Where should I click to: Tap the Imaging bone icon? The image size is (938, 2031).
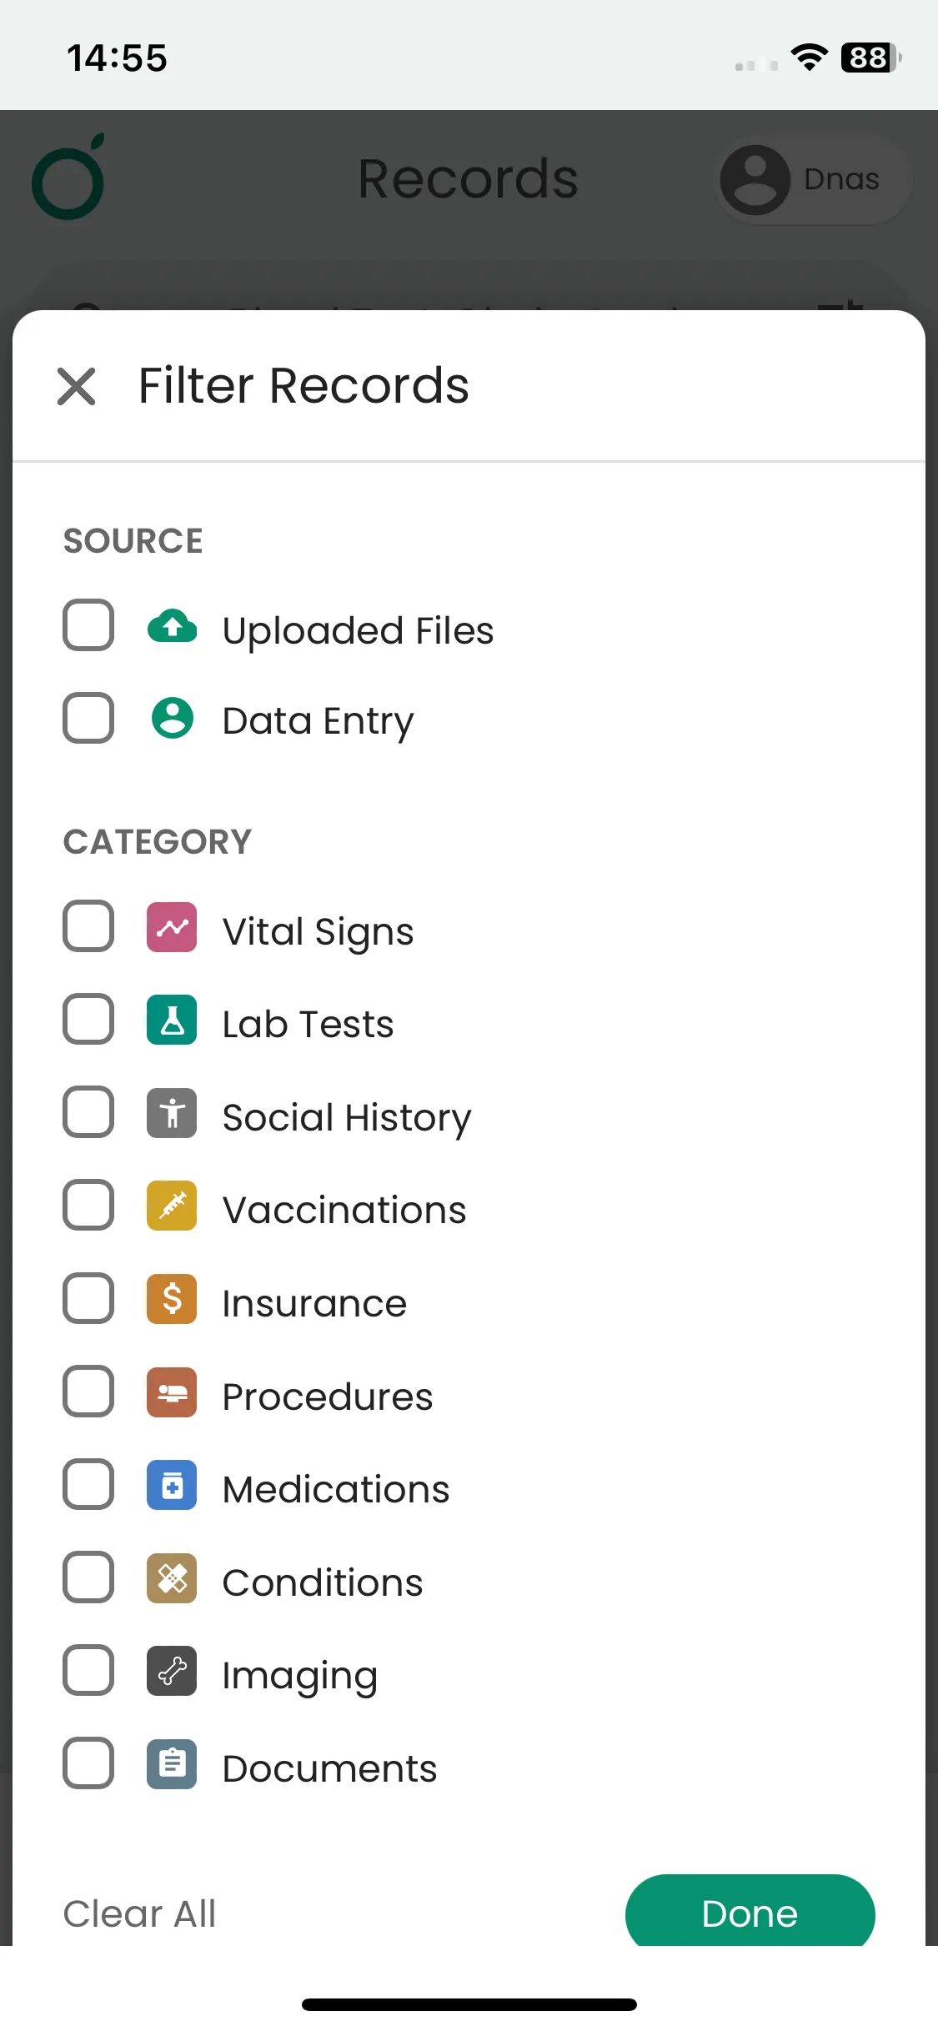tap(172, 1671)
